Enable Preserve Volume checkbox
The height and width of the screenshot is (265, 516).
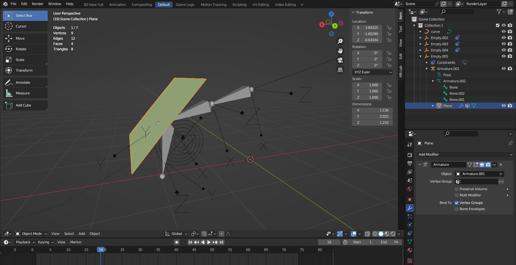(457, 189)
